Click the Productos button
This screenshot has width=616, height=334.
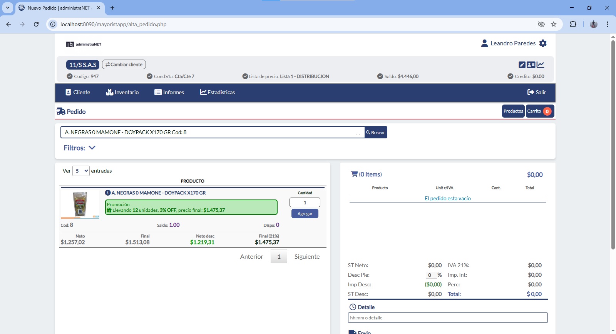pyautogui.click(x=513, y=111)
